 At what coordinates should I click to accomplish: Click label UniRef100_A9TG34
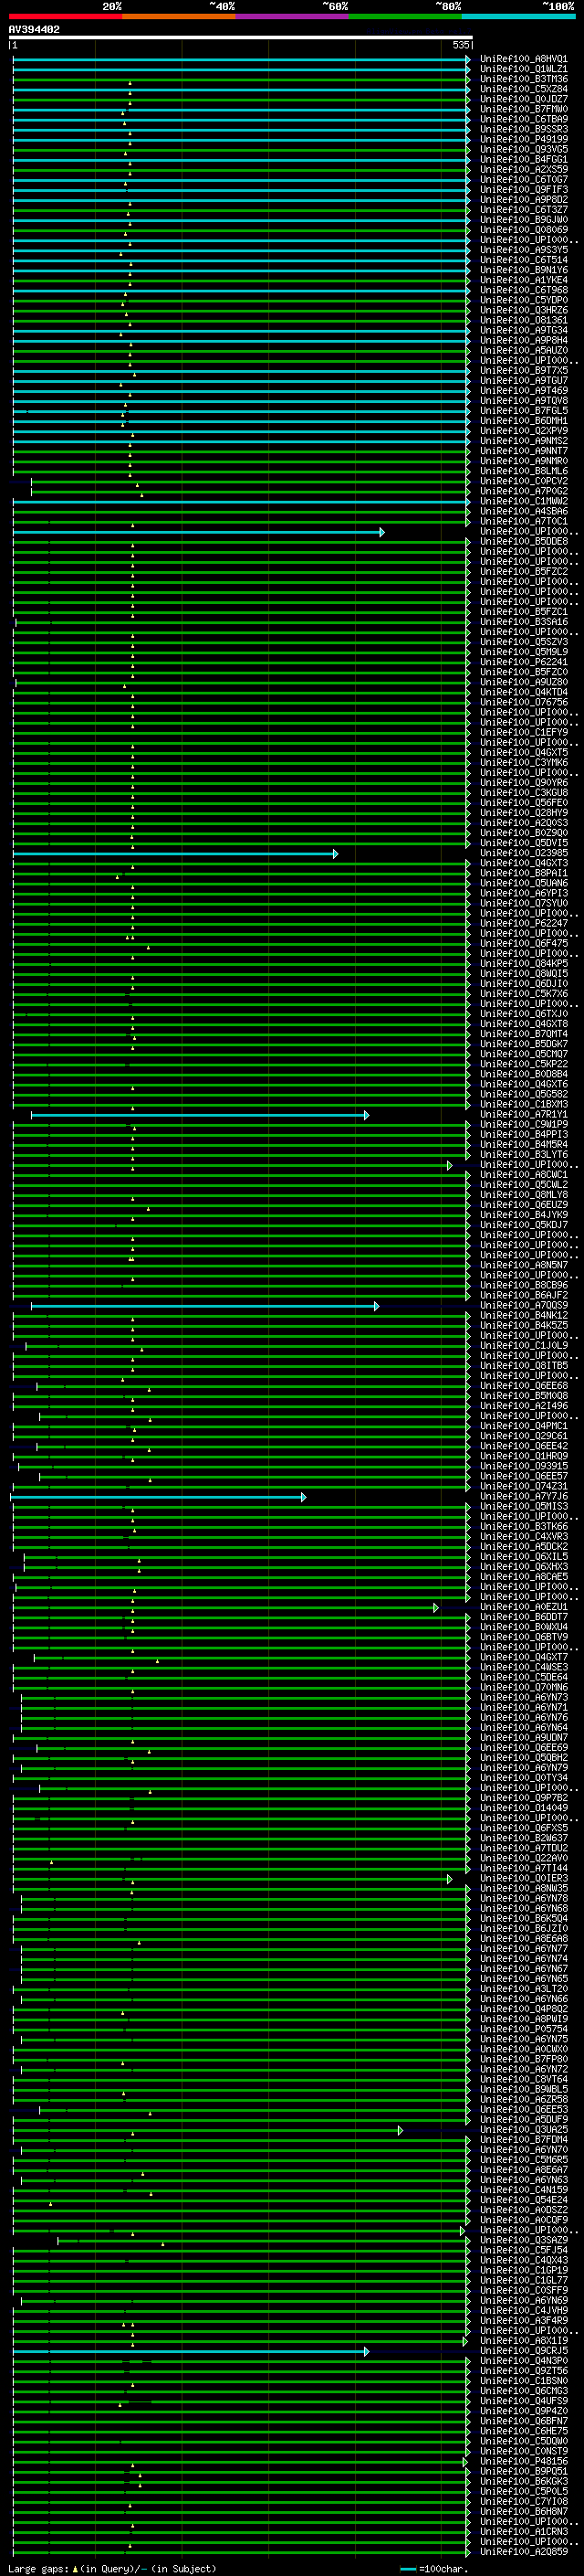tap(523, 330)
